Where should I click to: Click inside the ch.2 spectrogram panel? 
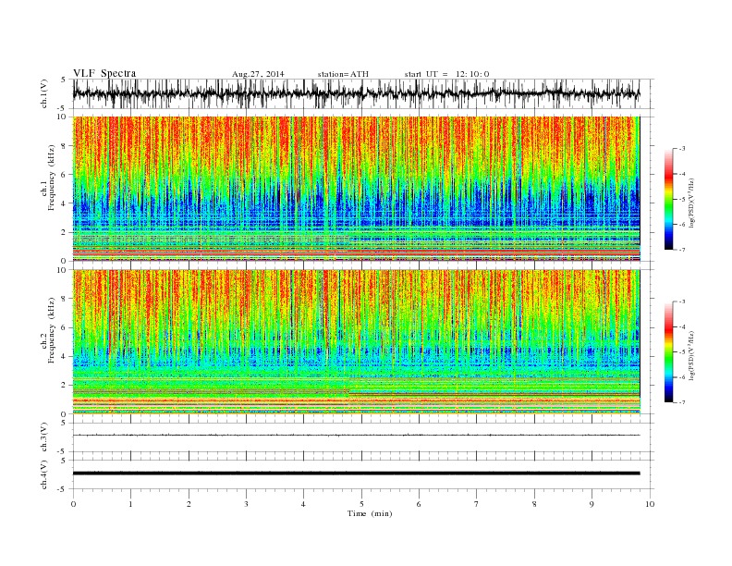pyautogui.click(x=356, y=342)
